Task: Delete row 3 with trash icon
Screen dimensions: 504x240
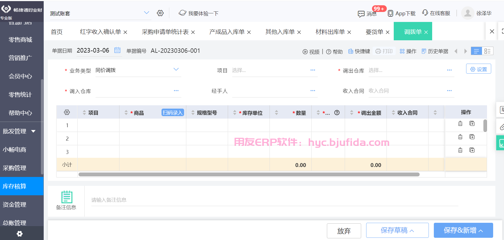Action: [460, 150]
